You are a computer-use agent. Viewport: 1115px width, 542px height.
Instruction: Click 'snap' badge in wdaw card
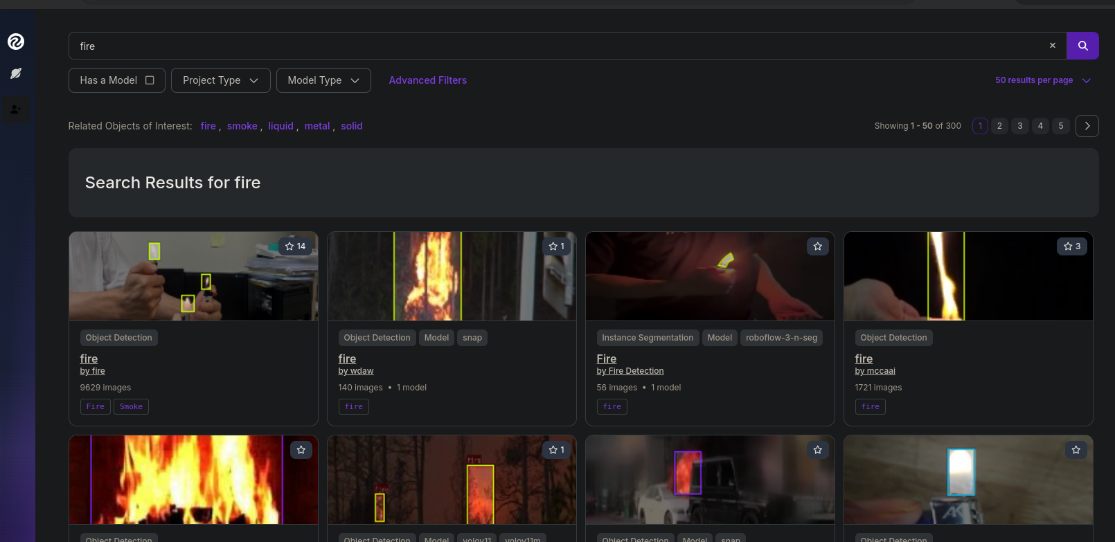pyautogui.click(x=472, y=338)
